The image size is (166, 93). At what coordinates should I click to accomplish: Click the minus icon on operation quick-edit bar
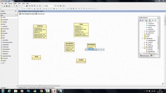(99, 50)
